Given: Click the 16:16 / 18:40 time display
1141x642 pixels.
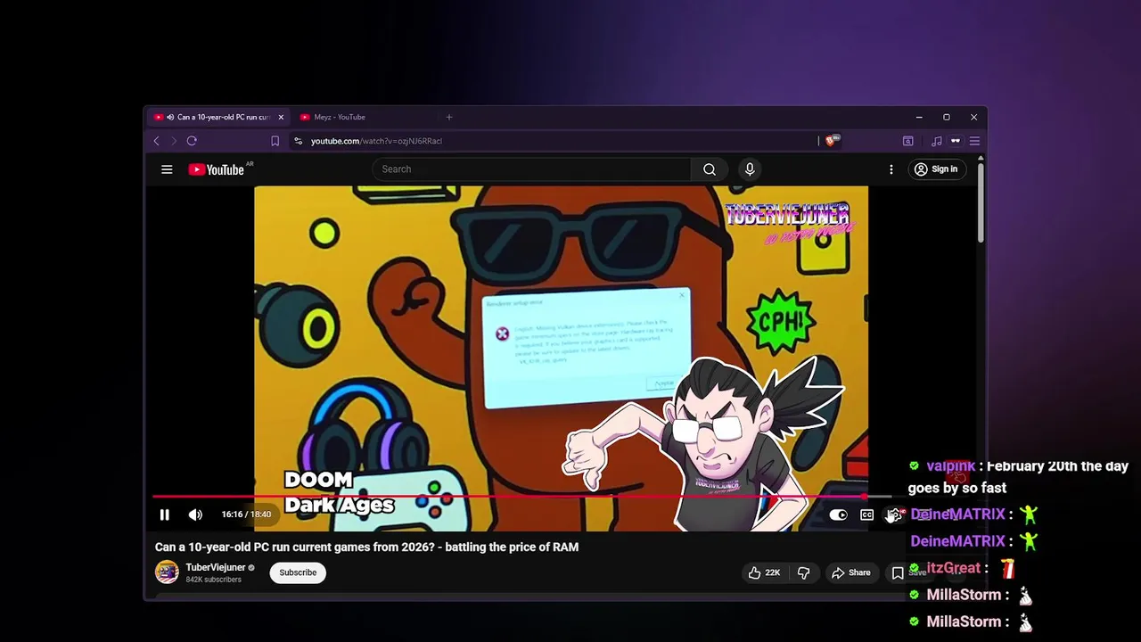Looking at the screenshot, I should coord(246,514).
